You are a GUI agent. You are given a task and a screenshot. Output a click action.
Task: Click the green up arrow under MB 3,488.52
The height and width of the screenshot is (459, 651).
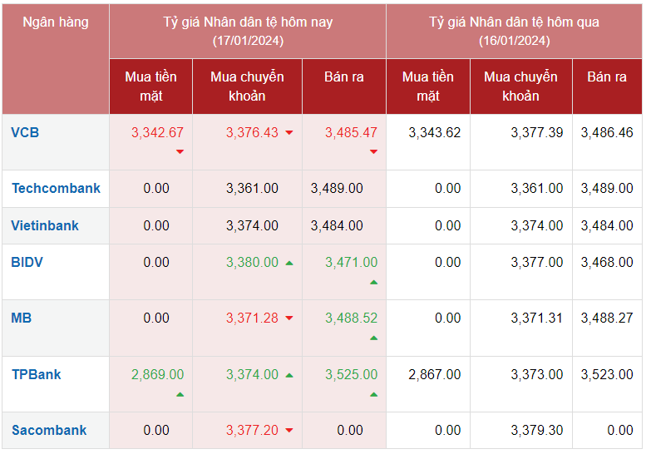click(373, 338)
